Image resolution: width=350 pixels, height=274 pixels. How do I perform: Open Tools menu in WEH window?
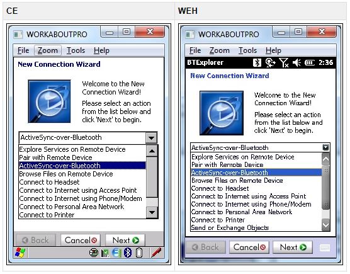[x=248, y=50]
